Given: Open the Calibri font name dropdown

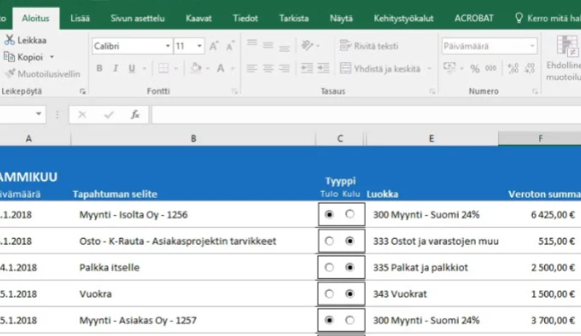Looking at the screenshot, I should pos(168,46).
